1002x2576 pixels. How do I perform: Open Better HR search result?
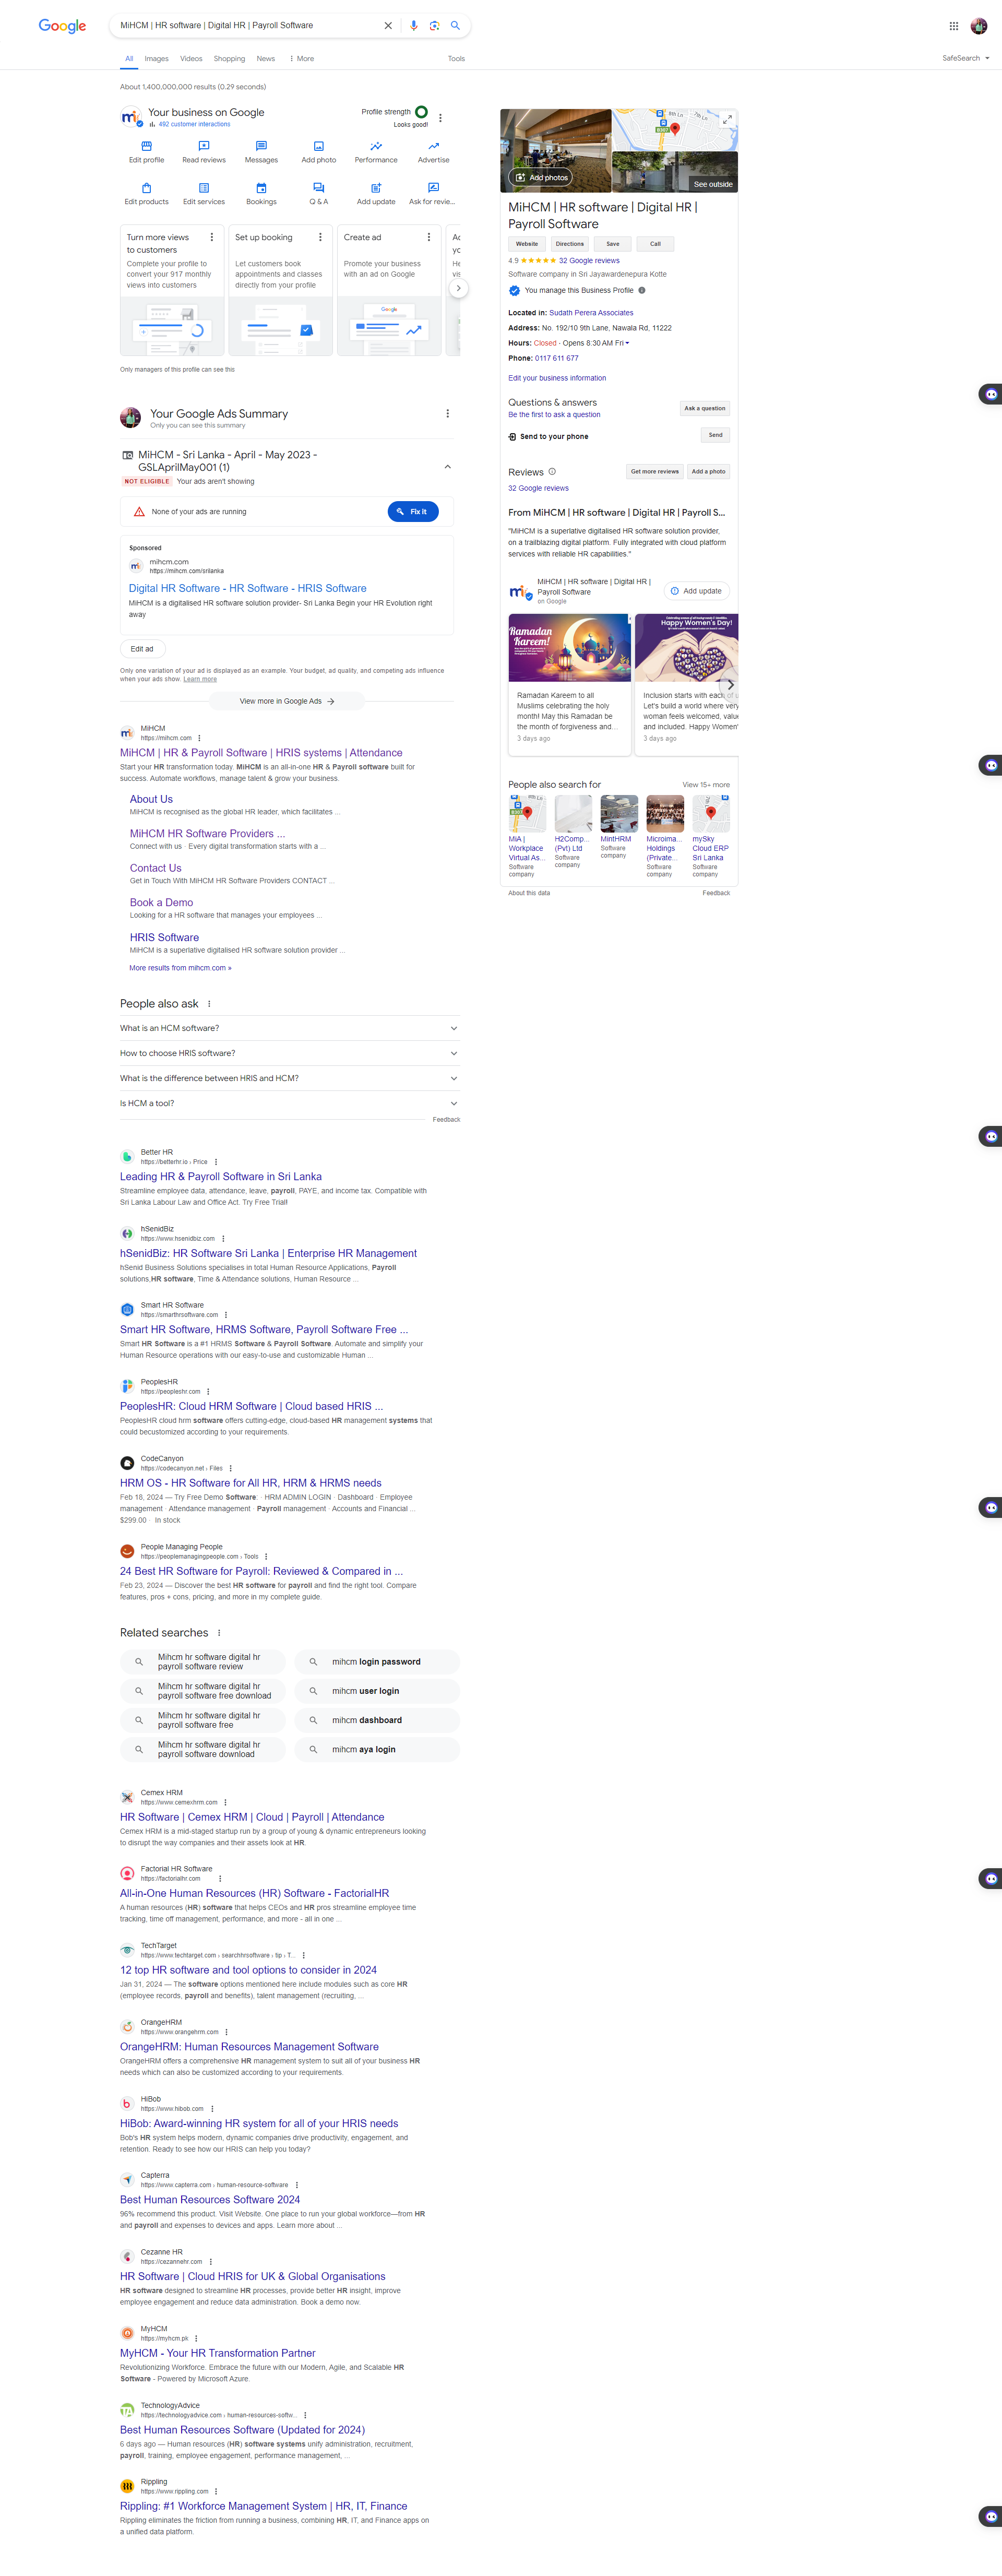221,1177
